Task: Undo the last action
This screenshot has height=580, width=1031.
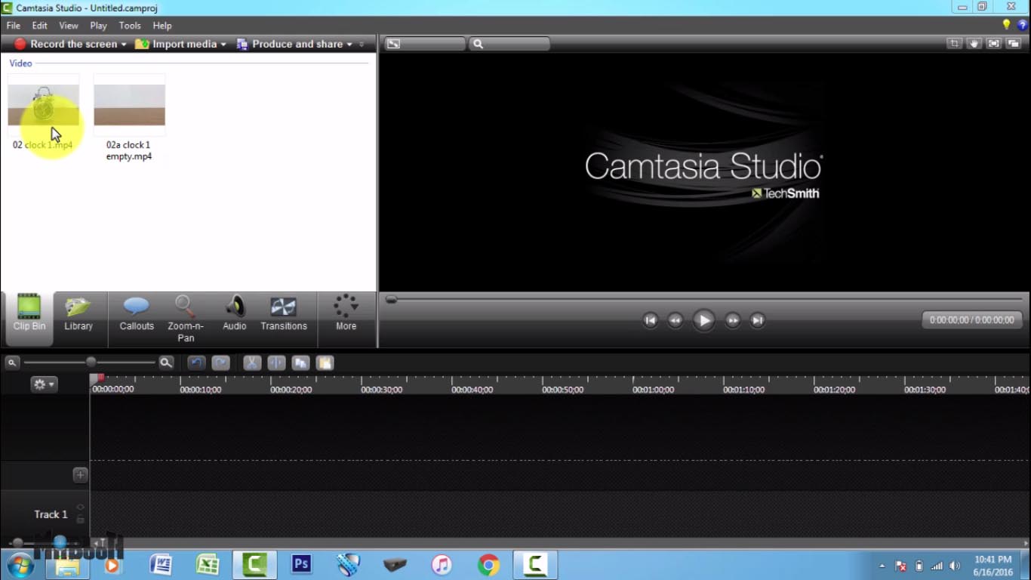Action: click(196, 362)
